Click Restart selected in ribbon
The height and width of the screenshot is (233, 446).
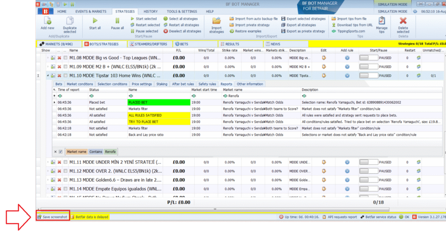(x=145, y=25)
